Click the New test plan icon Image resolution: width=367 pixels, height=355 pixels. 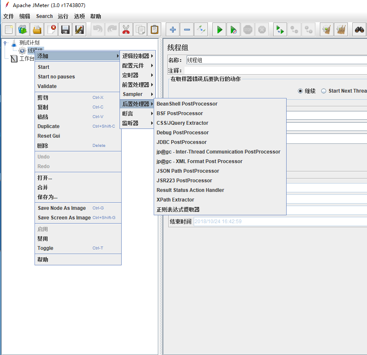[x=9, y=30]
